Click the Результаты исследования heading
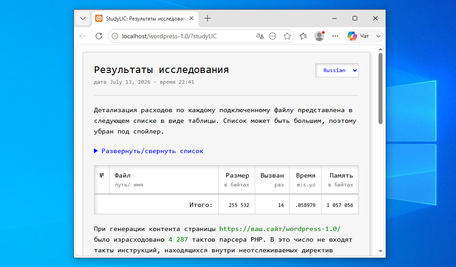 161,70
